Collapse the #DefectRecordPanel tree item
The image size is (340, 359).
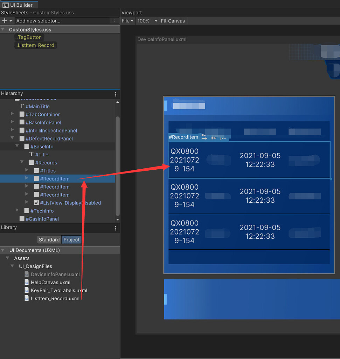tap(12, 138)
